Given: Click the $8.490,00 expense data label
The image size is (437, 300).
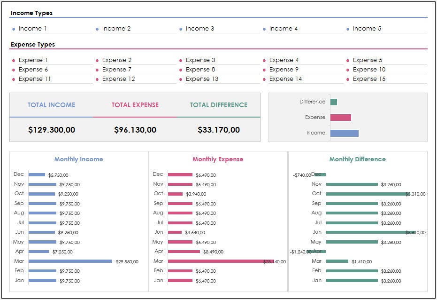Looking at the screenshot, I should coord(213,252).
